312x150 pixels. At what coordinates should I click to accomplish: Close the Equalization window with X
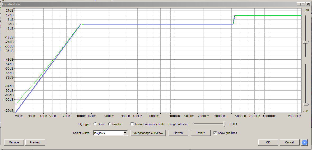tap(307, 4)
